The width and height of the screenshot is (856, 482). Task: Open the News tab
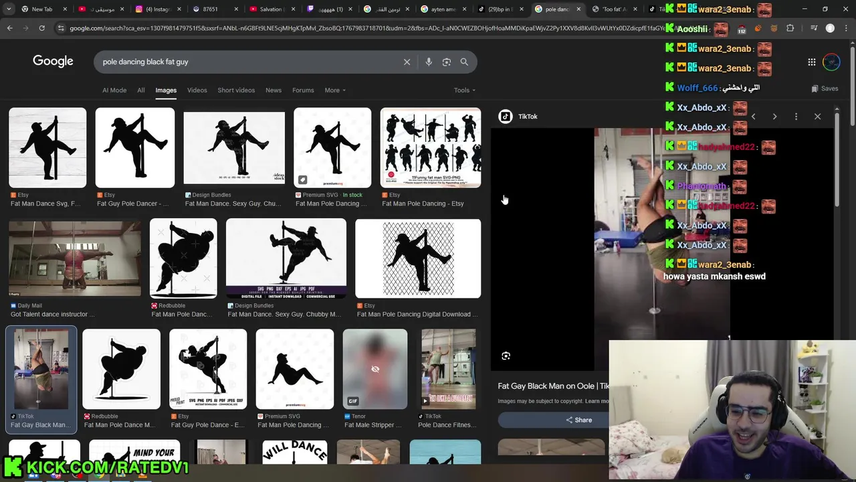[x=274, y=90]
